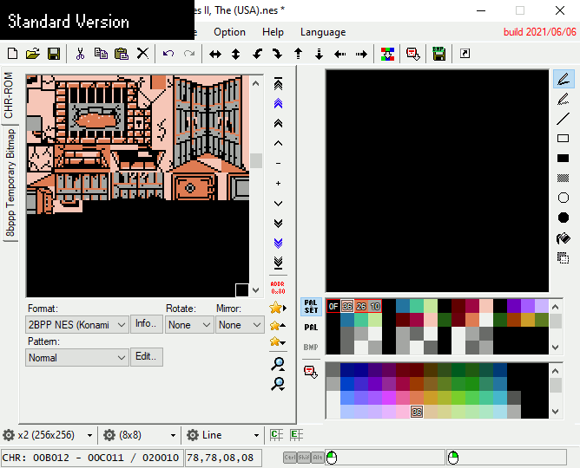Open the Mirror dropdown

[240, 325]
